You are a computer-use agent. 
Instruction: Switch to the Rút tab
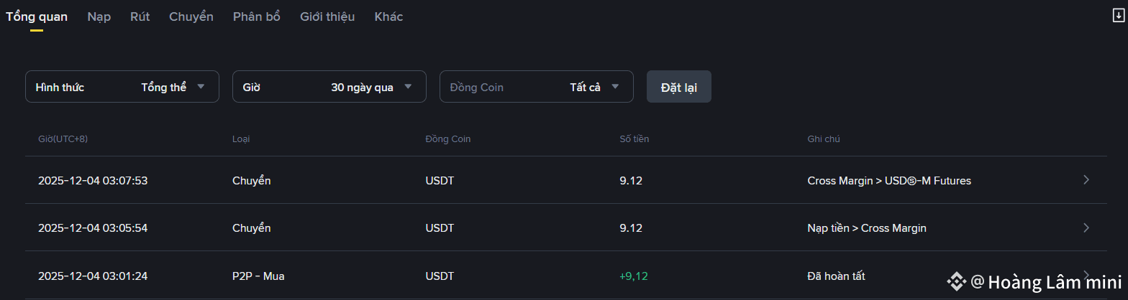tap(140, 17)
